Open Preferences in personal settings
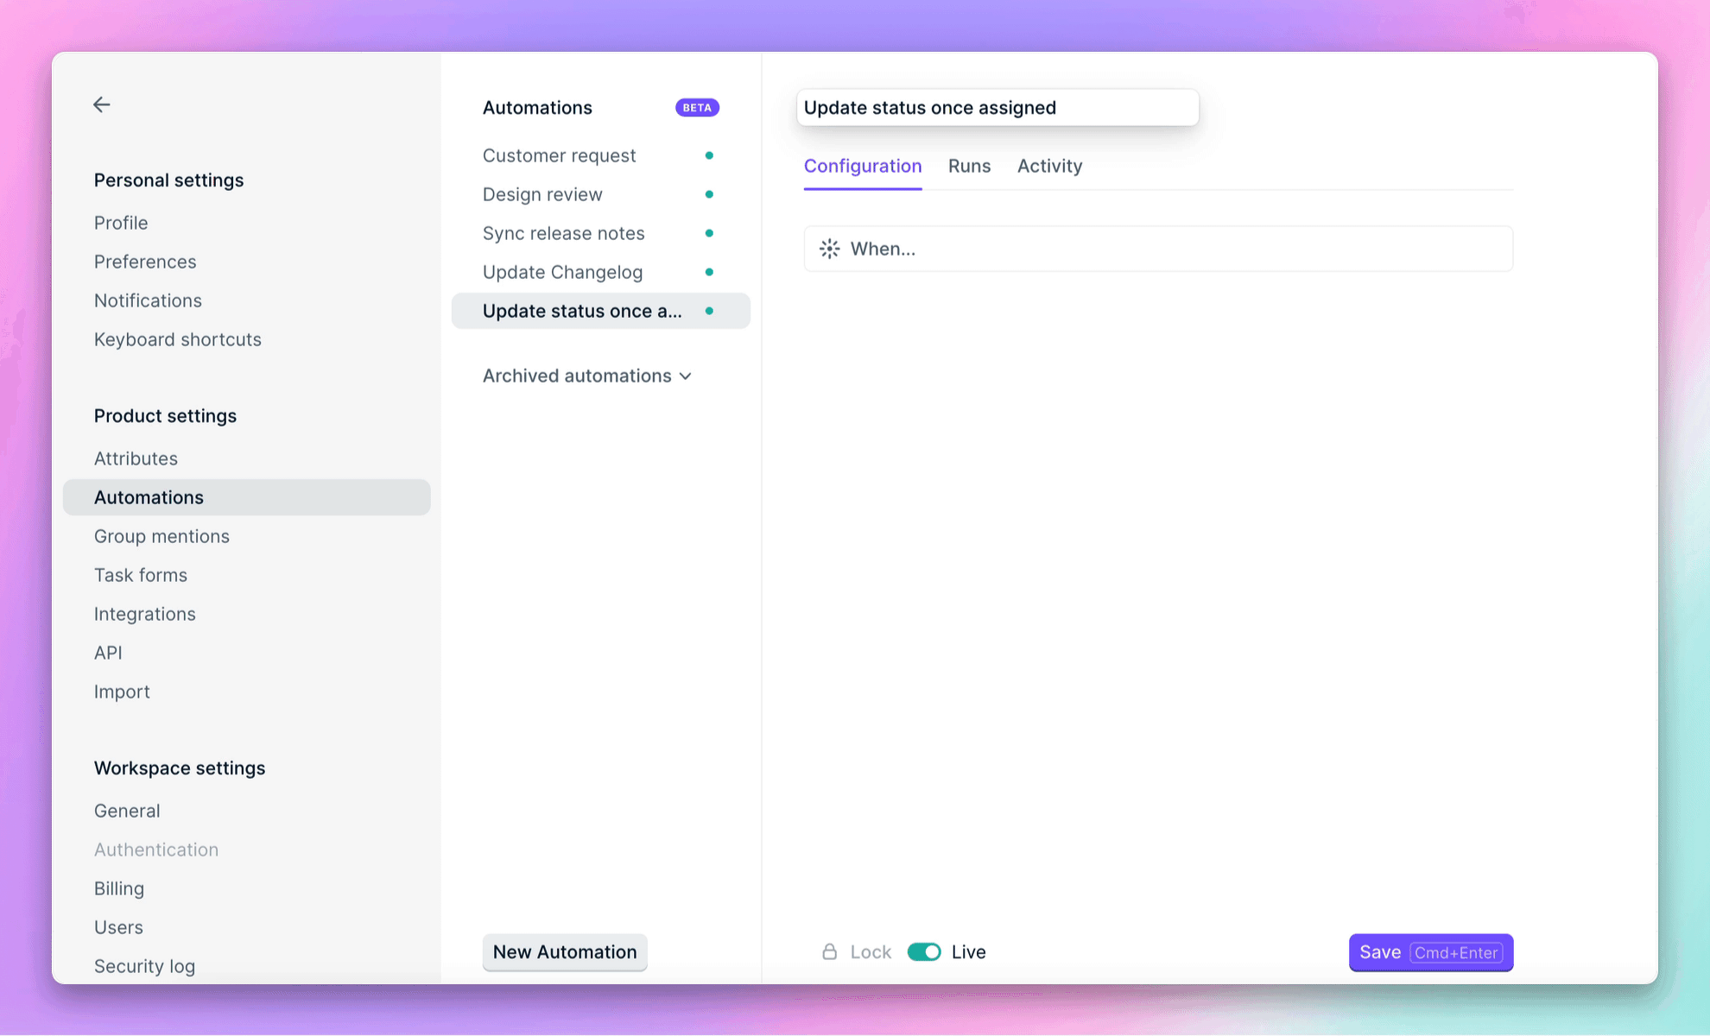The height and width of the screenshot is (1036, 1710). click(x=145, y=262)
